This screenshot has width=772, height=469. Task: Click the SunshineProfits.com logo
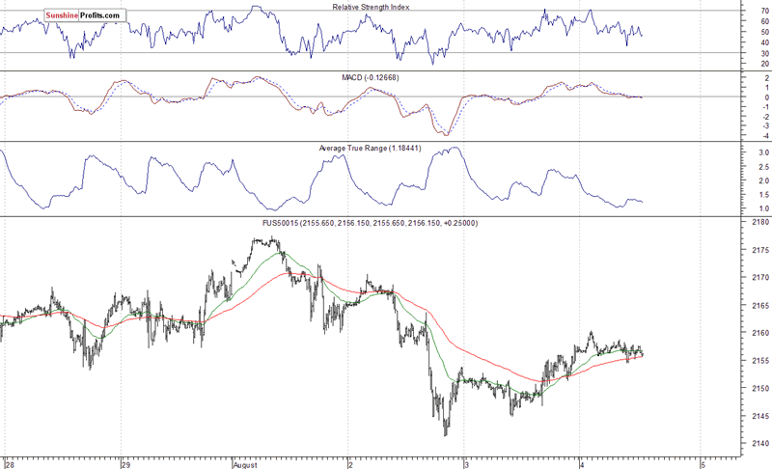pyautogui.click(x=86, y=16)
